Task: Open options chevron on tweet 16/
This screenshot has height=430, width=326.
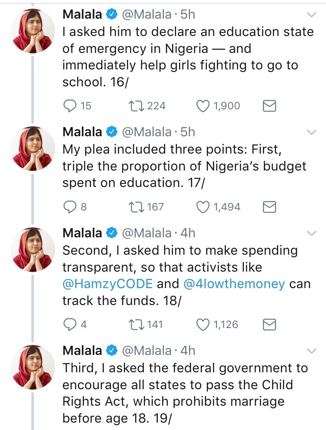Action: [312, 15]
